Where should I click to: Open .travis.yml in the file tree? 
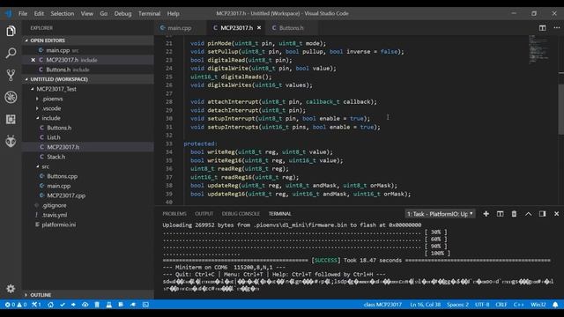(88, 215)
